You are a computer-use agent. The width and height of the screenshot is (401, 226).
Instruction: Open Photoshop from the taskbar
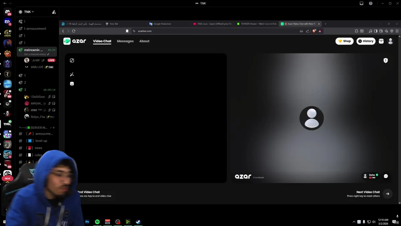point(87,222)
